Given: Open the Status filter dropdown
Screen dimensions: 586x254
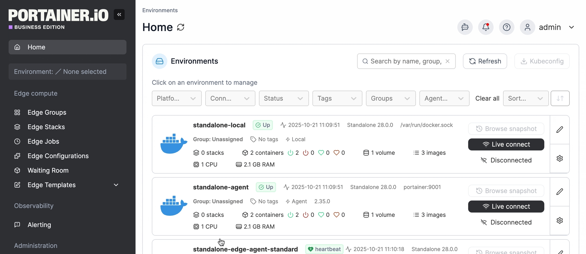Looking at the screenshot, I should point(284,98).
